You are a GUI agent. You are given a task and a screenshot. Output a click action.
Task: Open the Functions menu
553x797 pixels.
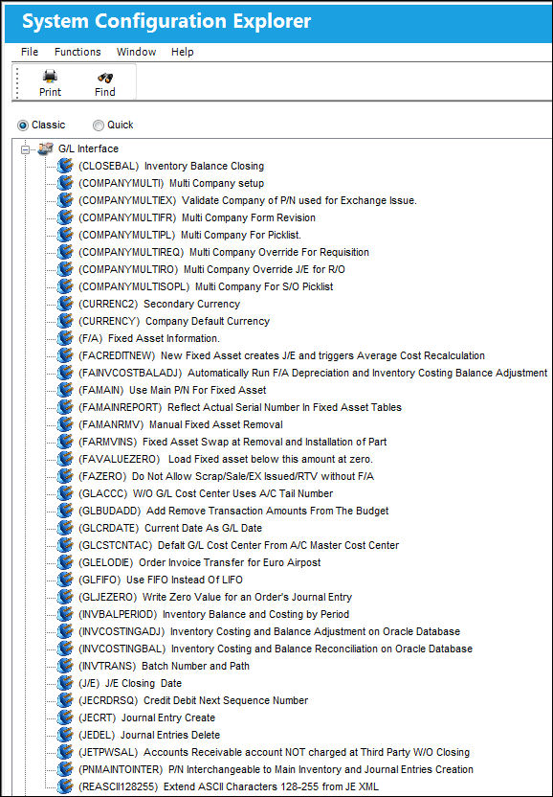pos(77,52)
